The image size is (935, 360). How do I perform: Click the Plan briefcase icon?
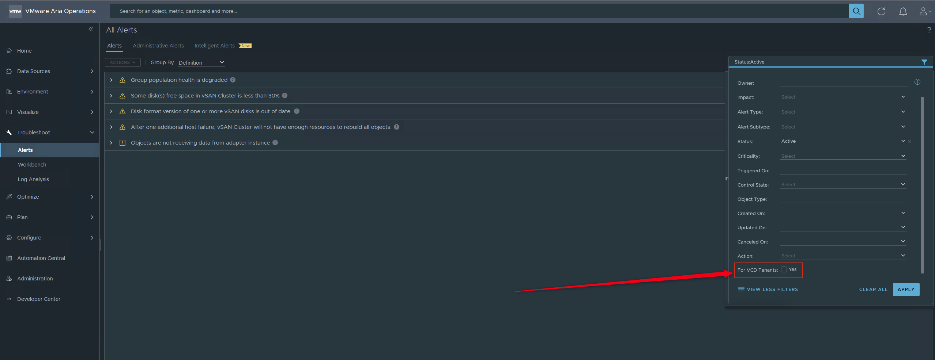pos(9,217)
